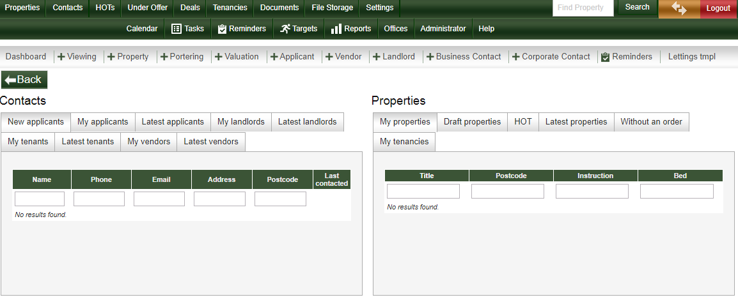Screen dimensions: 738x302
Task: Open the HOTs menu item
Action: 105,8
